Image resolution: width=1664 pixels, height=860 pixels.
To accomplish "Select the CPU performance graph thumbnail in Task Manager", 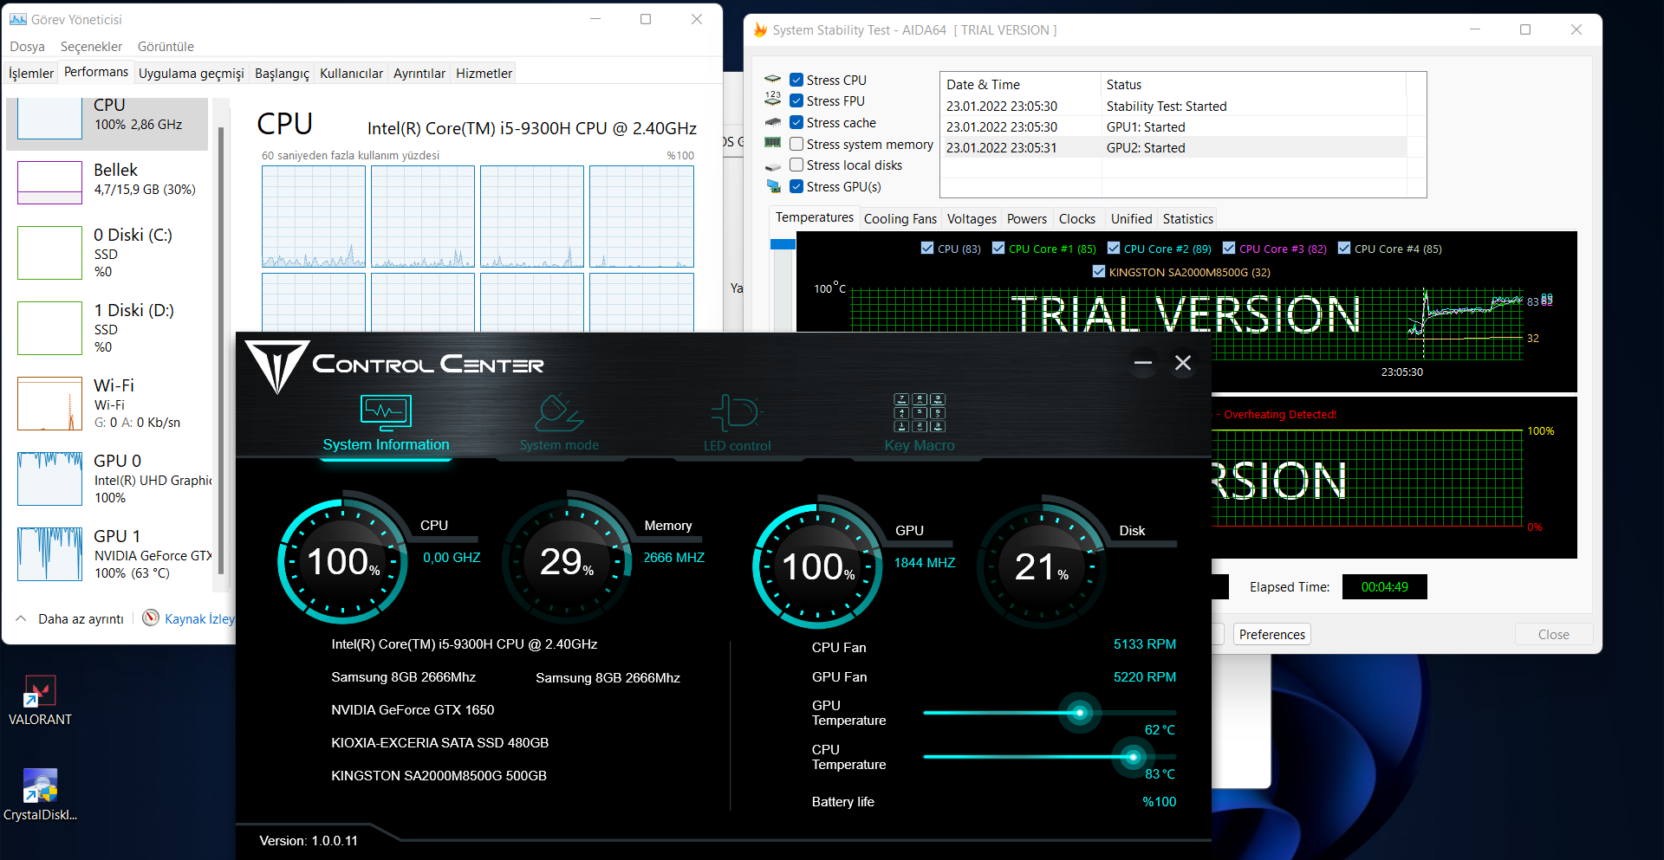I will (49, 119).
